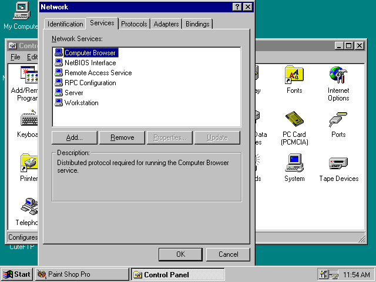
Task: Click the Control Panel taskbar button
Action: click(177, 274)
